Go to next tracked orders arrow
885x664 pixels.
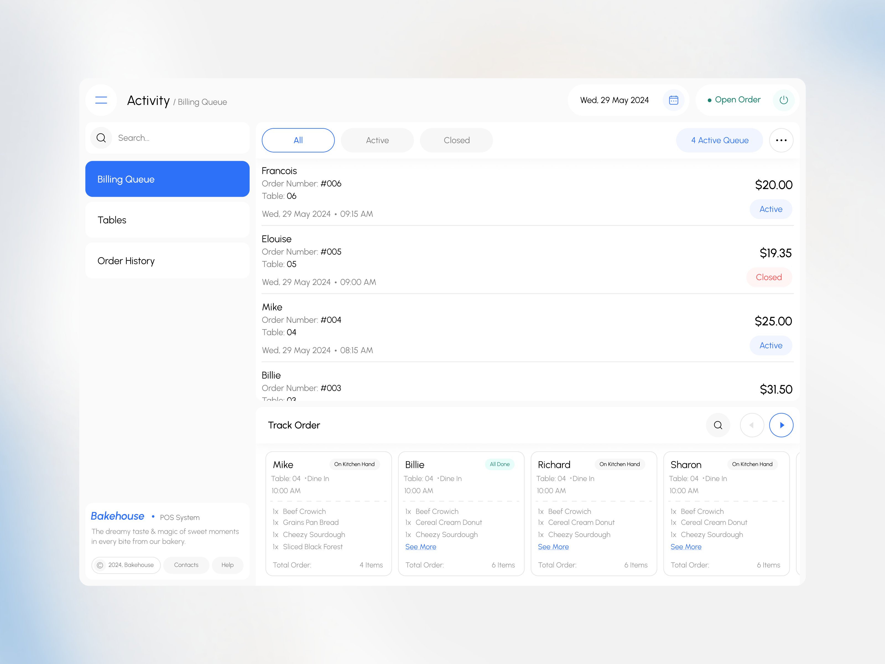(781, 425)
